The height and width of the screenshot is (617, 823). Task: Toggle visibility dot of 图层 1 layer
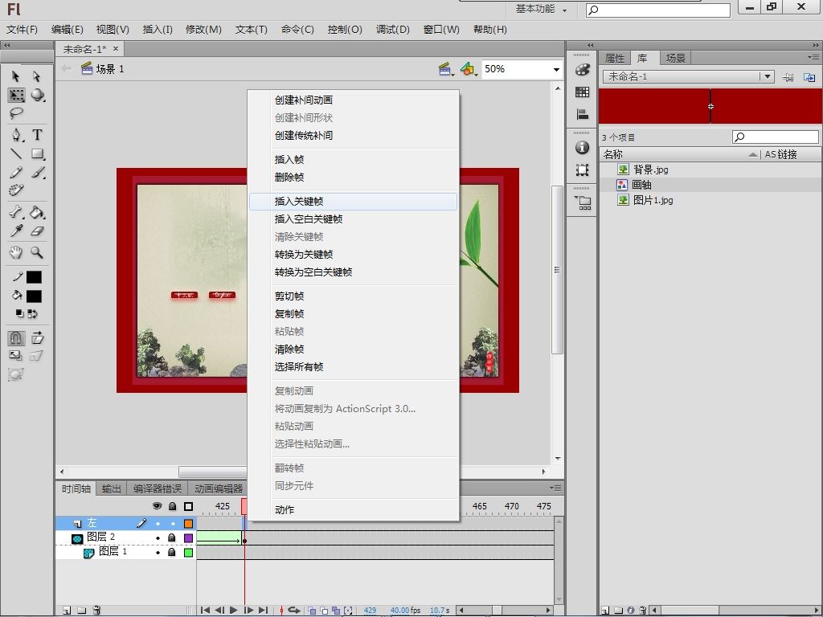coord(158,552)
